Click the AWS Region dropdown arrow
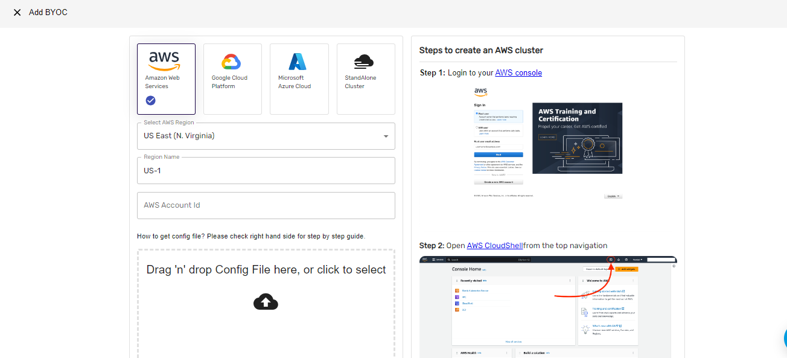This screenshot has width=787, height=358. pyautogui.click(x=386, y=136)
